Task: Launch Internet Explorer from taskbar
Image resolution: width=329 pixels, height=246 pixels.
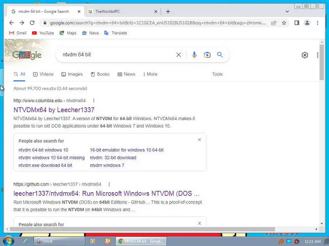Action: pos(26,241)
